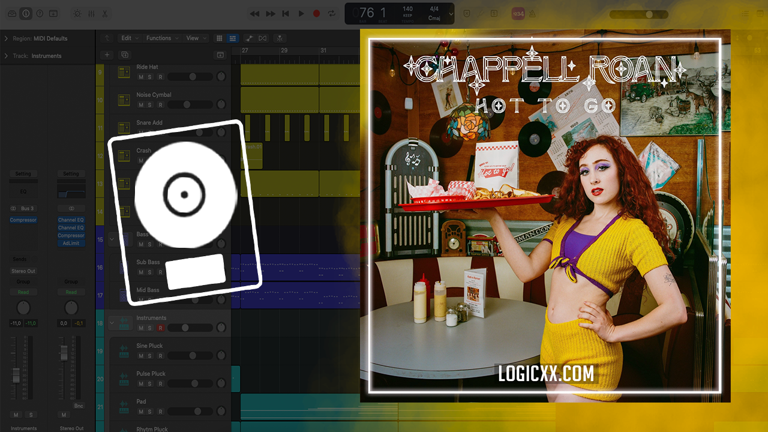This screenshot has height=432, width=768.
Task: Open the Editors scissors icon
Action: pos(105,13)
